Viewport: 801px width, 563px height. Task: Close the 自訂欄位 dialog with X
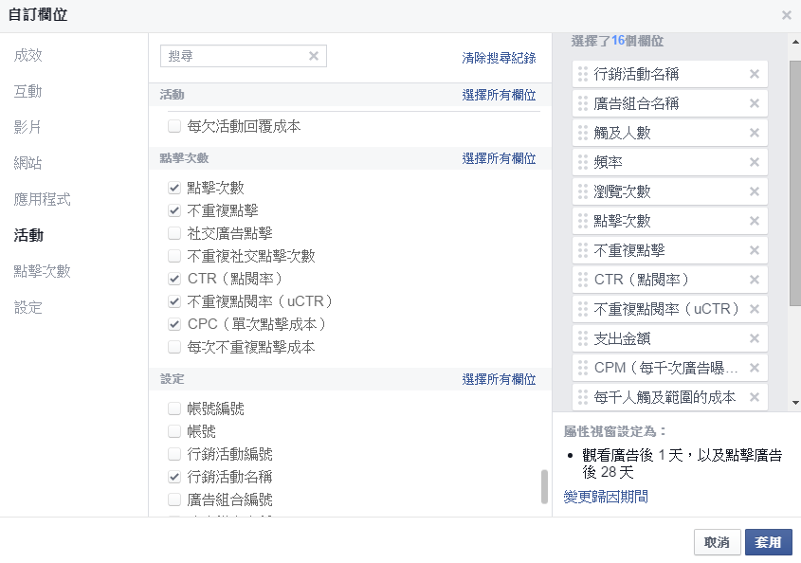pos(786,15)
